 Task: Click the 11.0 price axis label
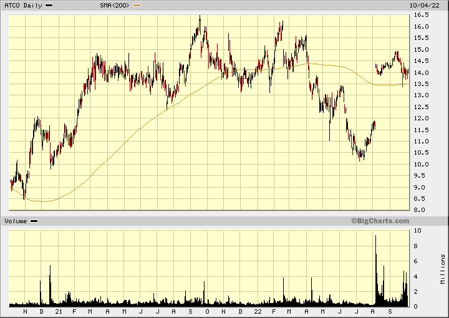422,142
